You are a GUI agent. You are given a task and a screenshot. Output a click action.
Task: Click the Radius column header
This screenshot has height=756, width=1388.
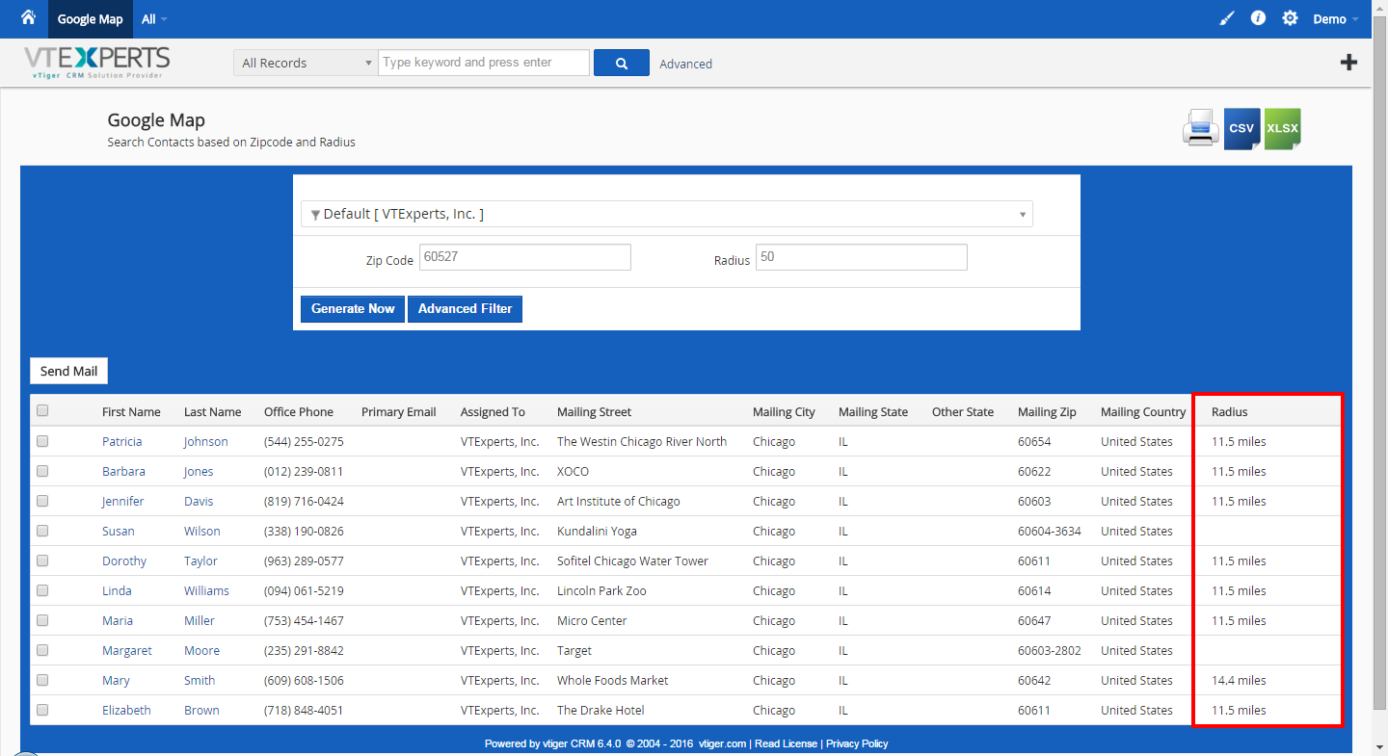pyautogui.click(x=1229, y=411)
